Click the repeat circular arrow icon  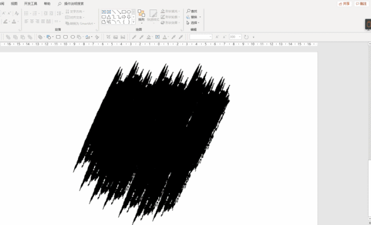(246, 37)
